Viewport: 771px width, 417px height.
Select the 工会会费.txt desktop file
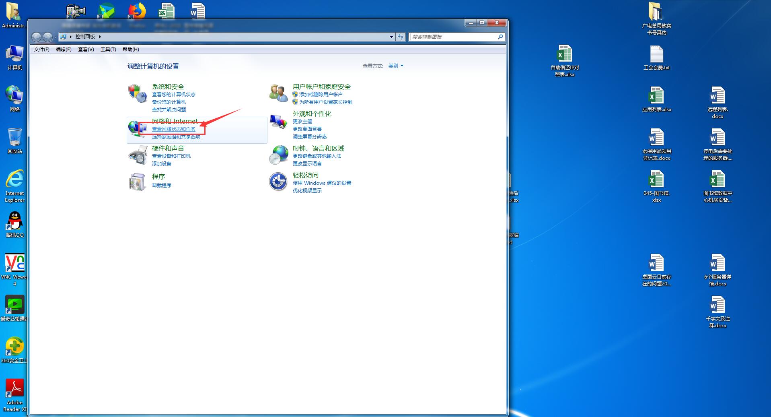pos(656,57)
